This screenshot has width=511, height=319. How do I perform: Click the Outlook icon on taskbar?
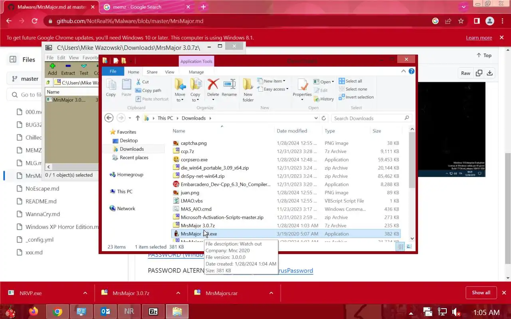(x=105, y=311)
